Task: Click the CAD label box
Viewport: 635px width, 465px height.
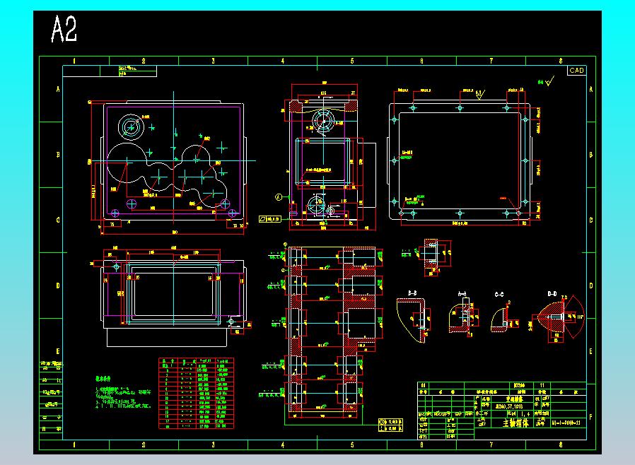Action: click(576, 71)
